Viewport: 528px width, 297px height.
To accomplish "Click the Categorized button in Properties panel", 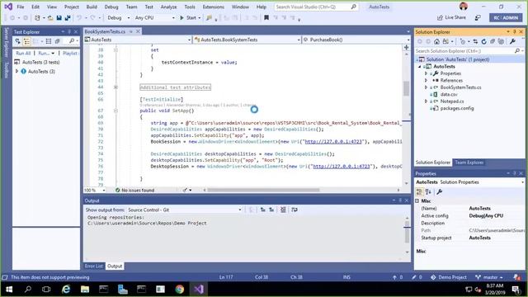I will pos(420,192).
